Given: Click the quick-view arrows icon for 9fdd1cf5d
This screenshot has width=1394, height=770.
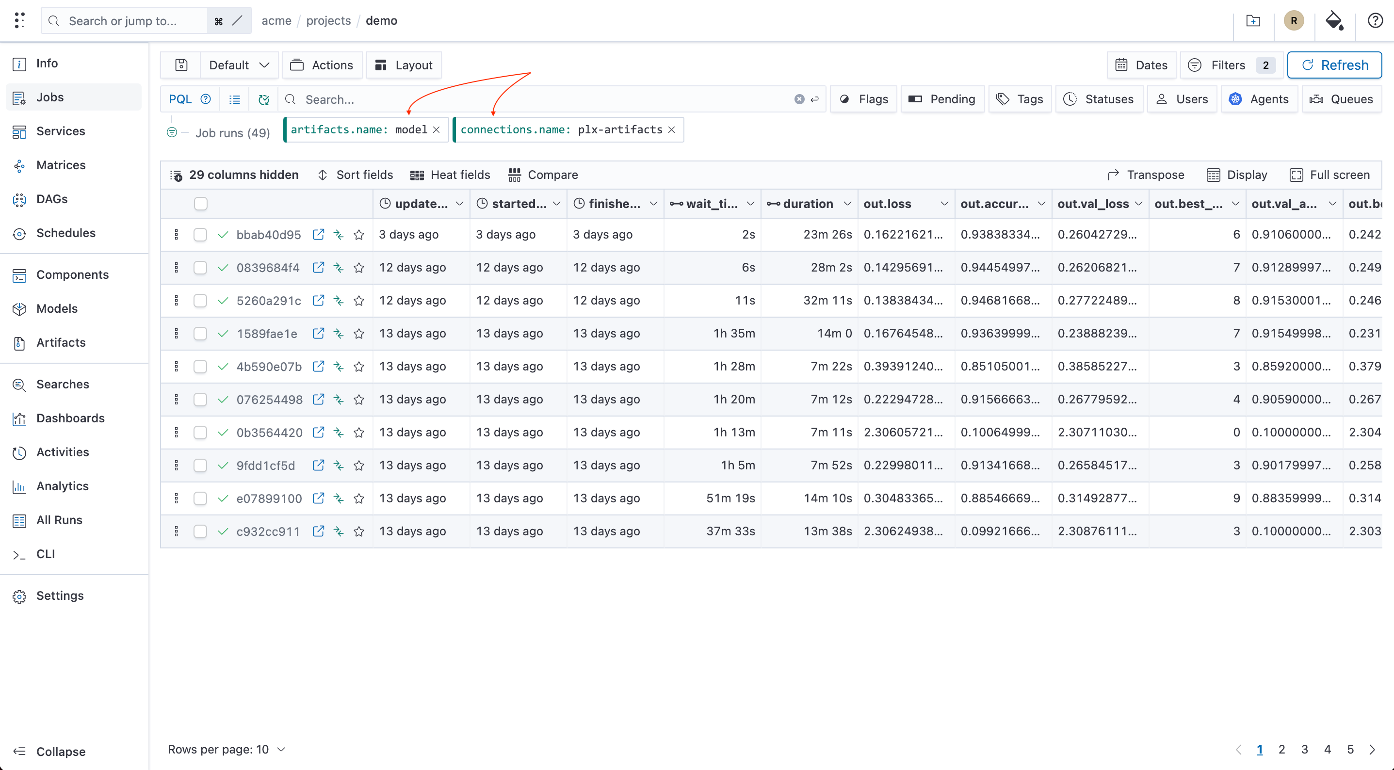Looking at the screenshot, I should (339, 465).
